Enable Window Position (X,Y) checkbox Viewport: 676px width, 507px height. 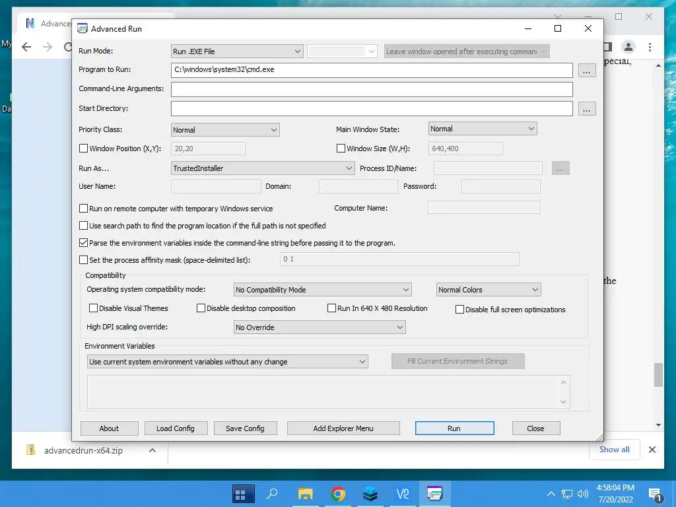tap(84, 149)
